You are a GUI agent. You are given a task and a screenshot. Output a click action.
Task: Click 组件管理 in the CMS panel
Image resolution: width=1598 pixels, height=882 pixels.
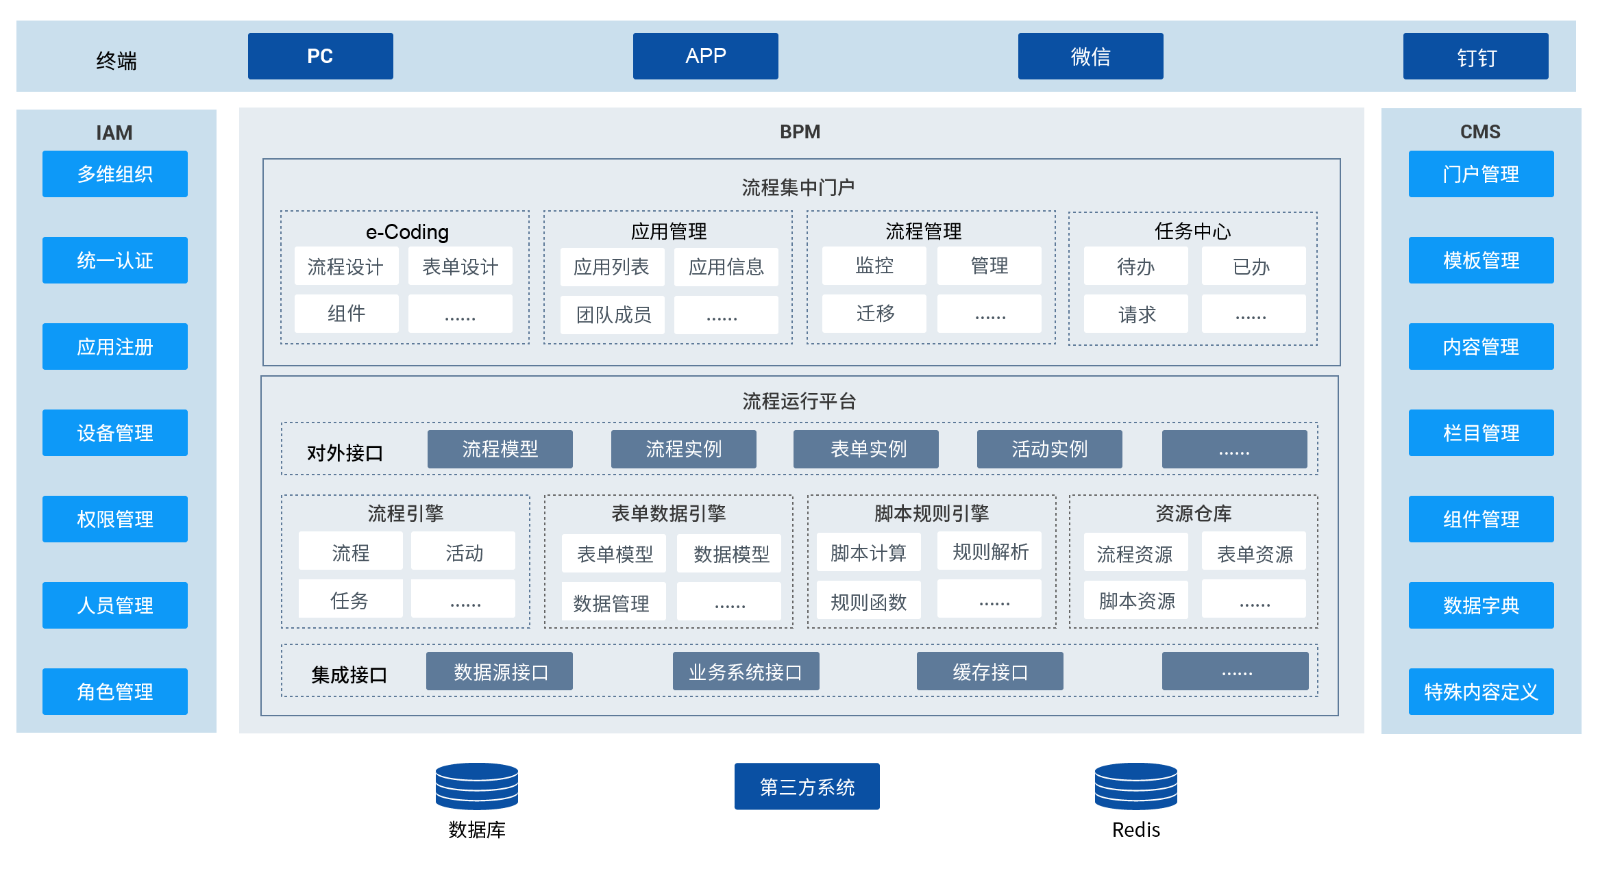point(1482,519)
